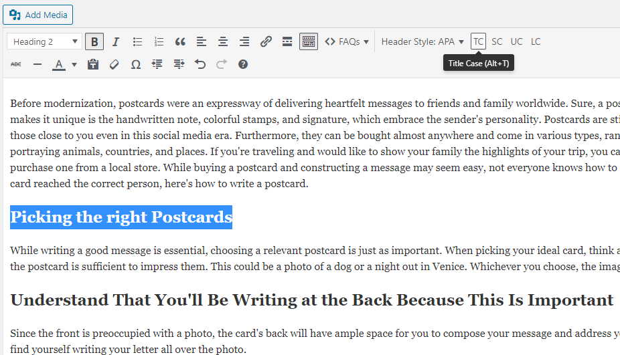The width and height of the screenshot is (620, 355).
Task: Increase paragraph indent
Action: [179, 64]
